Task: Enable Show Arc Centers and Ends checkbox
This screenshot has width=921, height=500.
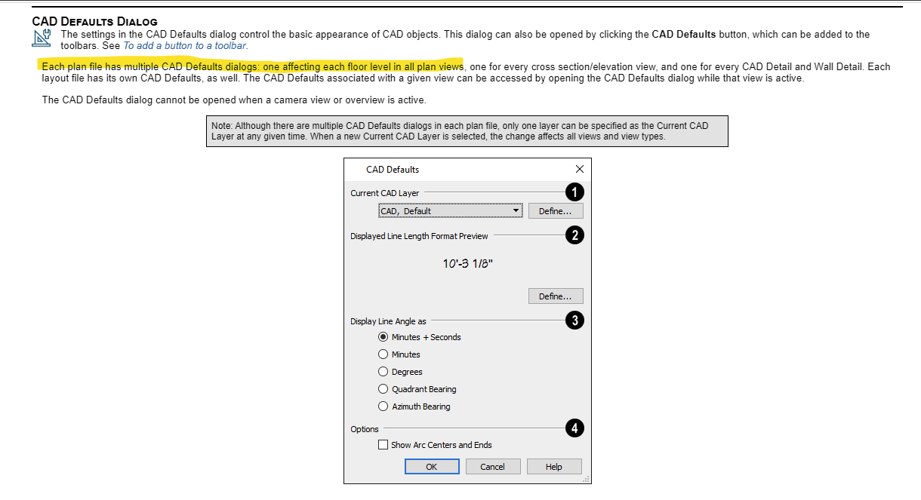Action: click(x=383, y=445)
